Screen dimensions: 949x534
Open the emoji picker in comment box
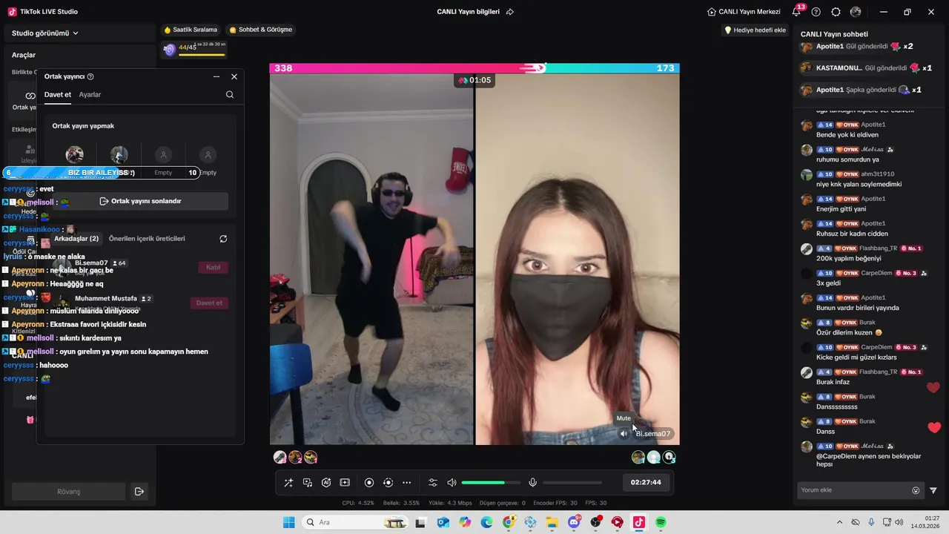(x=916, y=490)
